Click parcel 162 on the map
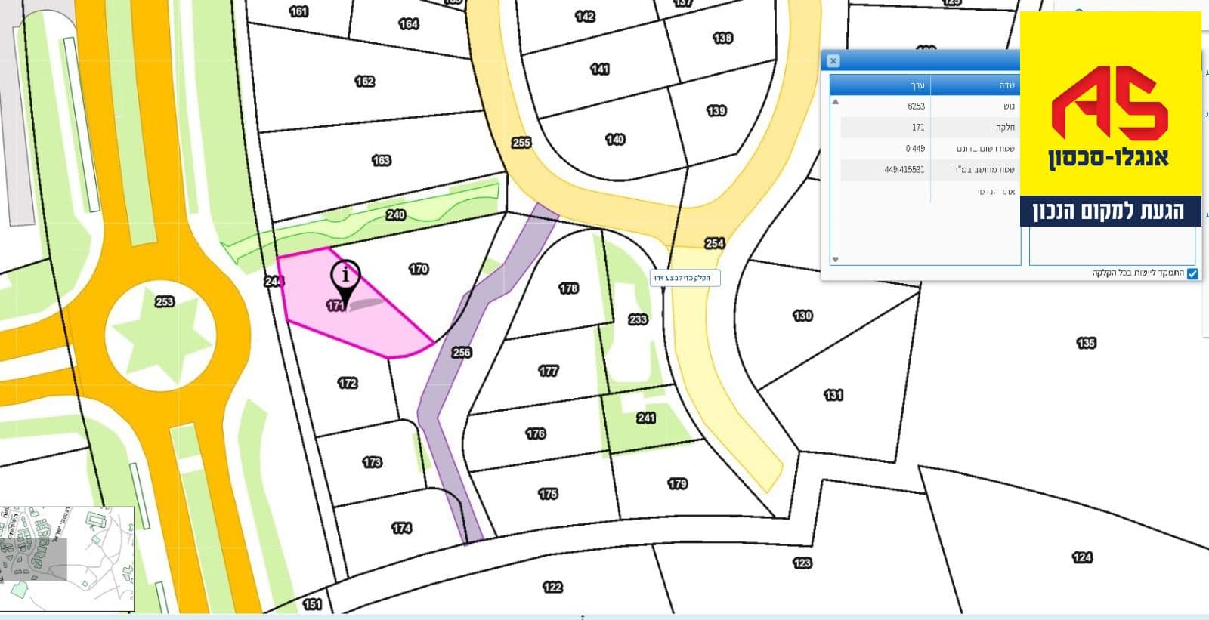This screenshot has height=620, width=1209. (x=364, y=81)
